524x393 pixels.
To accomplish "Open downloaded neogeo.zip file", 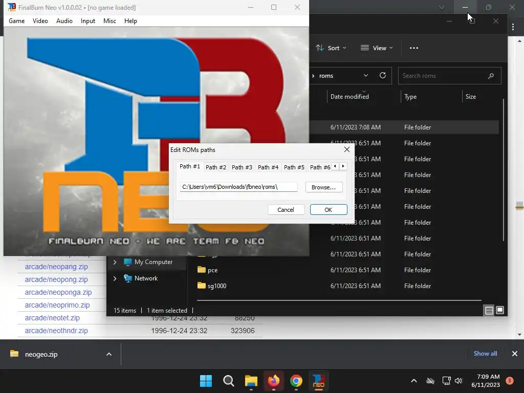I will [41, 354].
